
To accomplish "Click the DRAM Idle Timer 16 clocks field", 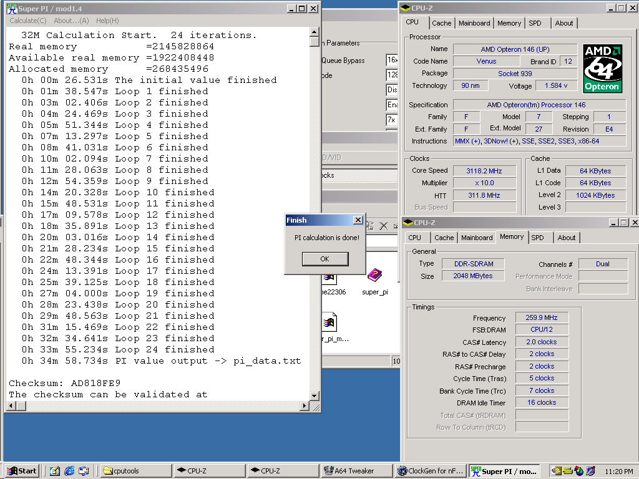I will pyautogui.click(x=542, y=402).
